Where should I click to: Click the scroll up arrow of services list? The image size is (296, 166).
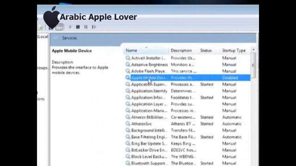pos(253,50)
